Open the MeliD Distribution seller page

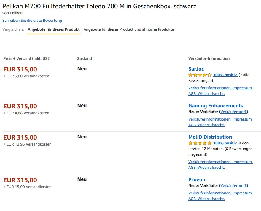pos(210,137)
